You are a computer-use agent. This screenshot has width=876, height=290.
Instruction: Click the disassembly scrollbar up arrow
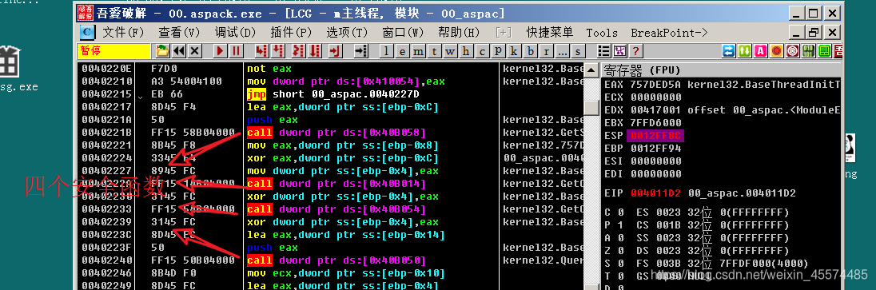(x=591, y=70)
